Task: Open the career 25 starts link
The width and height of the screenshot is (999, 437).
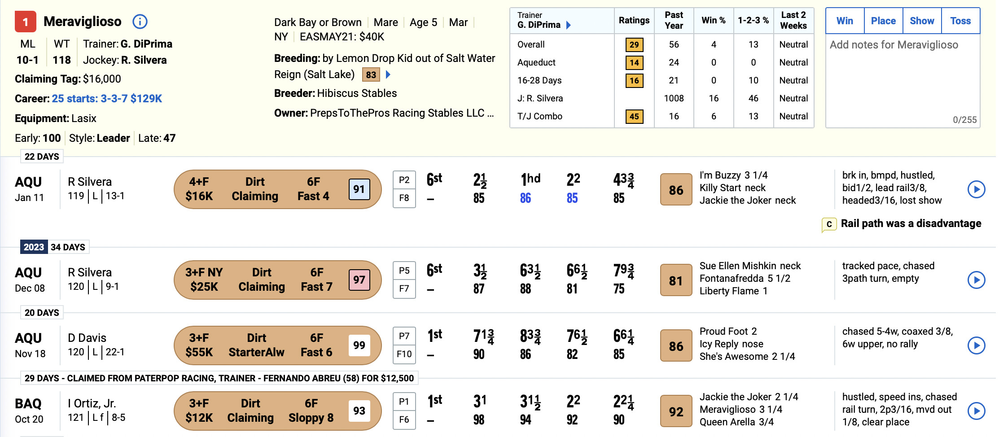Action: point(107,99)
